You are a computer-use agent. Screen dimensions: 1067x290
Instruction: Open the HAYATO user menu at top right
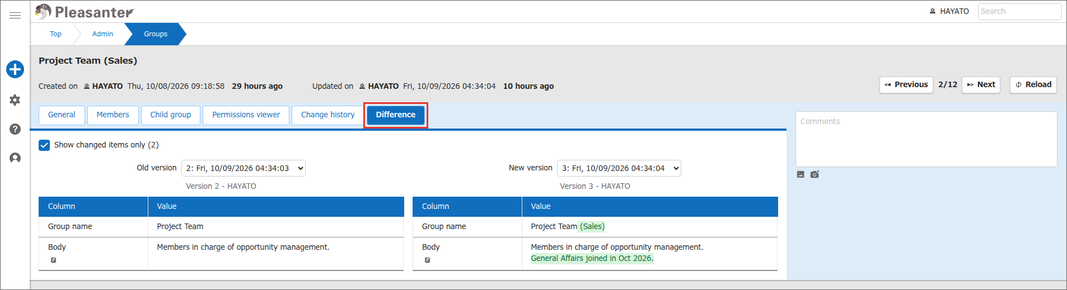pos(949,11)
